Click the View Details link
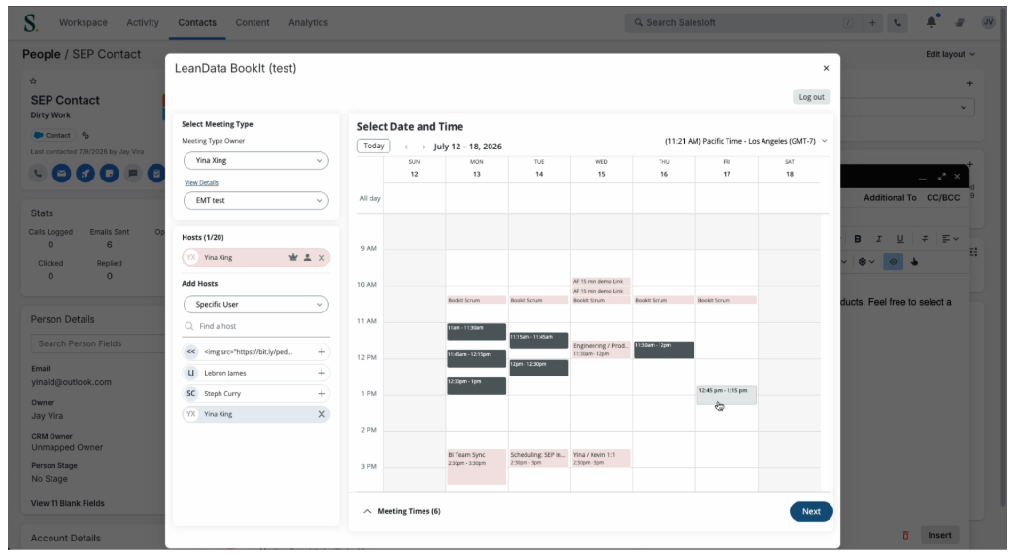Viewport: 1016px width, 556px height. click(x=201, y=183)
